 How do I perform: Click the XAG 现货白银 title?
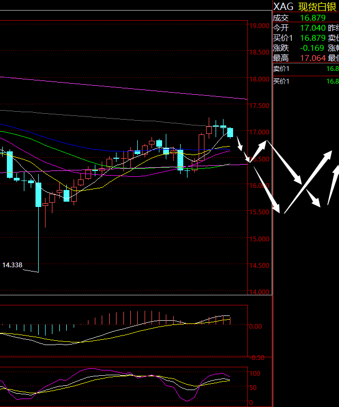pos(305,6)
